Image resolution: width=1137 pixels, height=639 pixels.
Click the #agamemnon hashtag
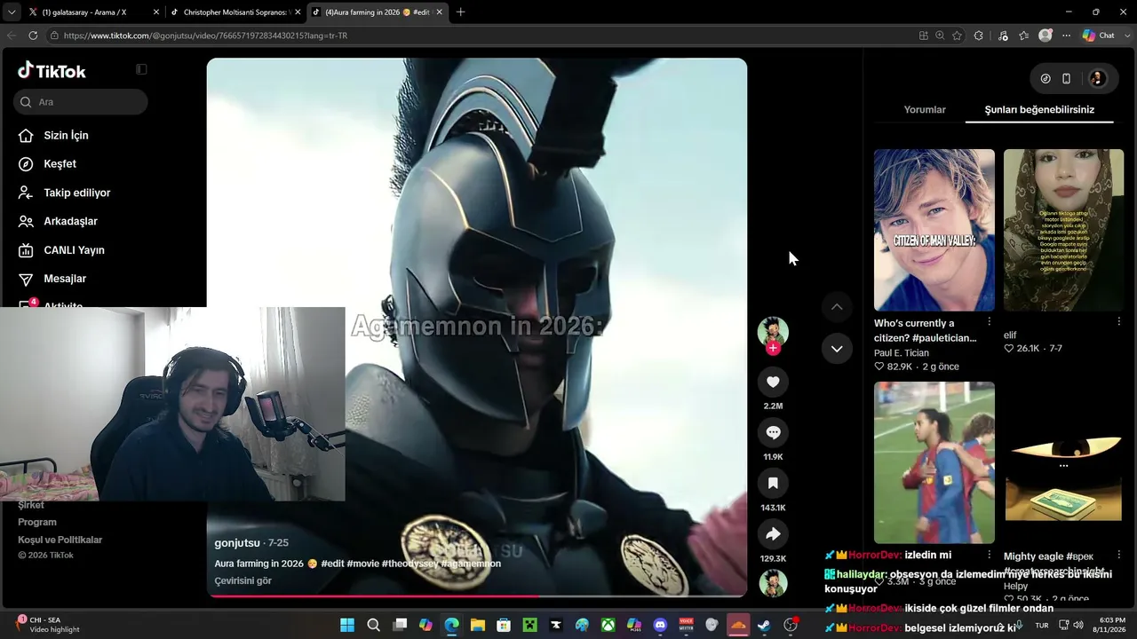471,564
